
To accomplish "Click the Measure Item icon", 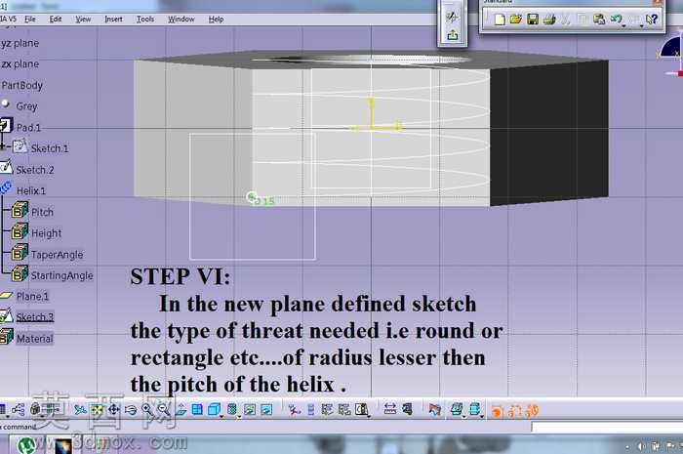I will click(x=407, y=409).
